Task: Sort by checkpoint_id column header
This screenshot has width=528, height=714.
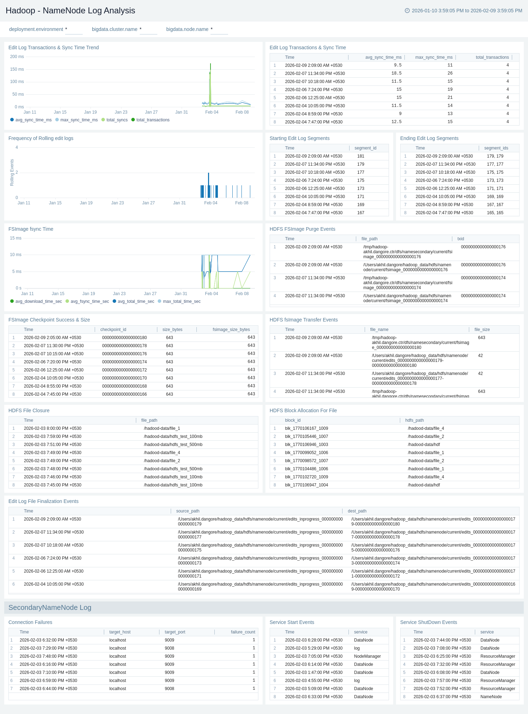Action: tap(113, 330)
